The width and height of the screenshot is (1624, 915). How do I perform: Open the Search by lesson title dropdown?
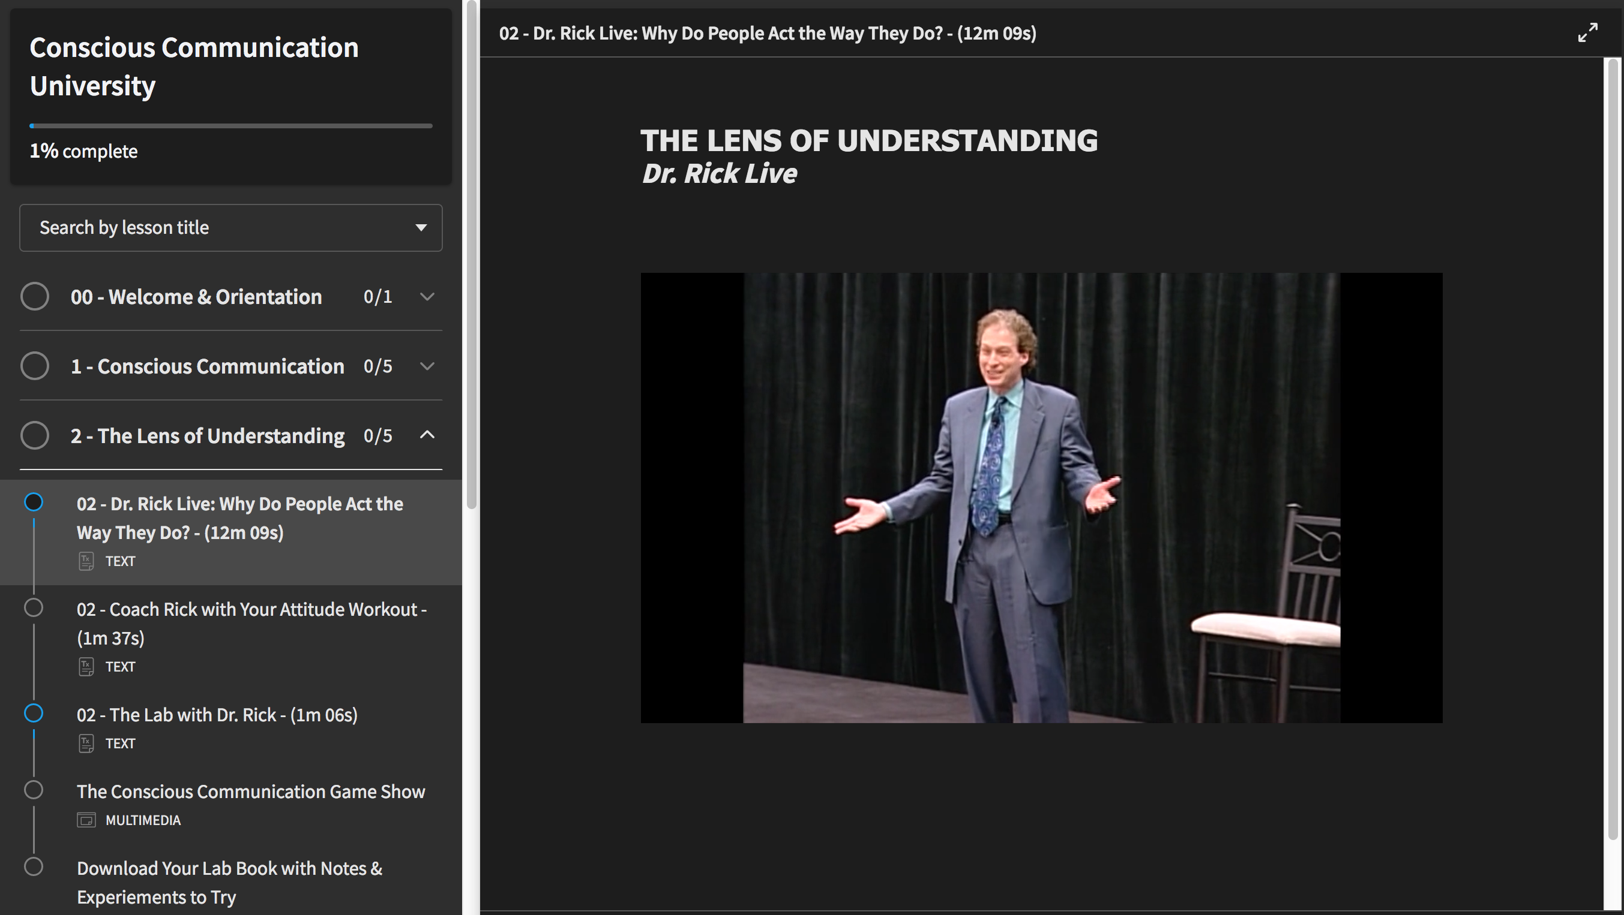[x=230, y=227]
